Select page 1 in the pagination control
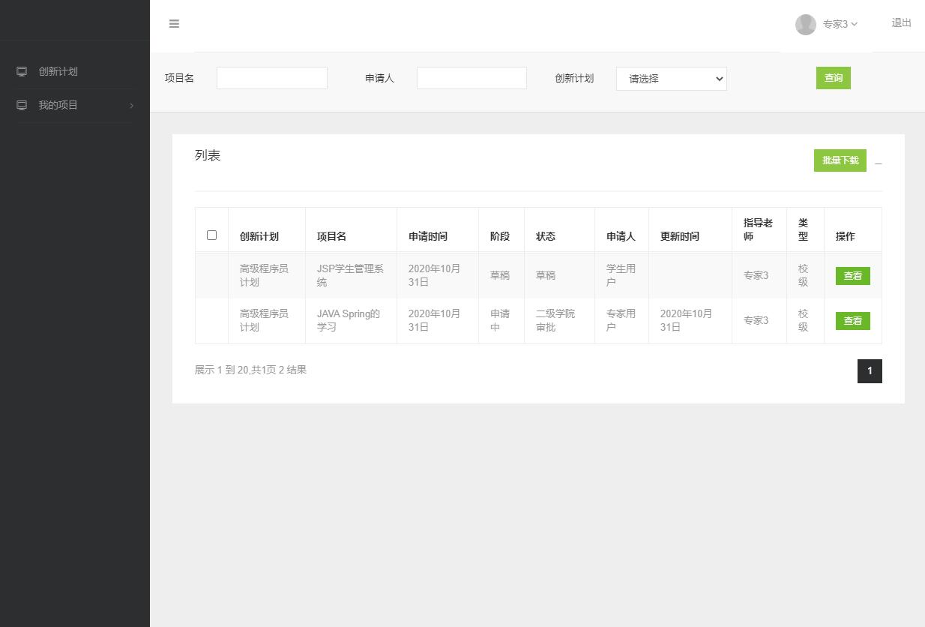 click(870, 370)
